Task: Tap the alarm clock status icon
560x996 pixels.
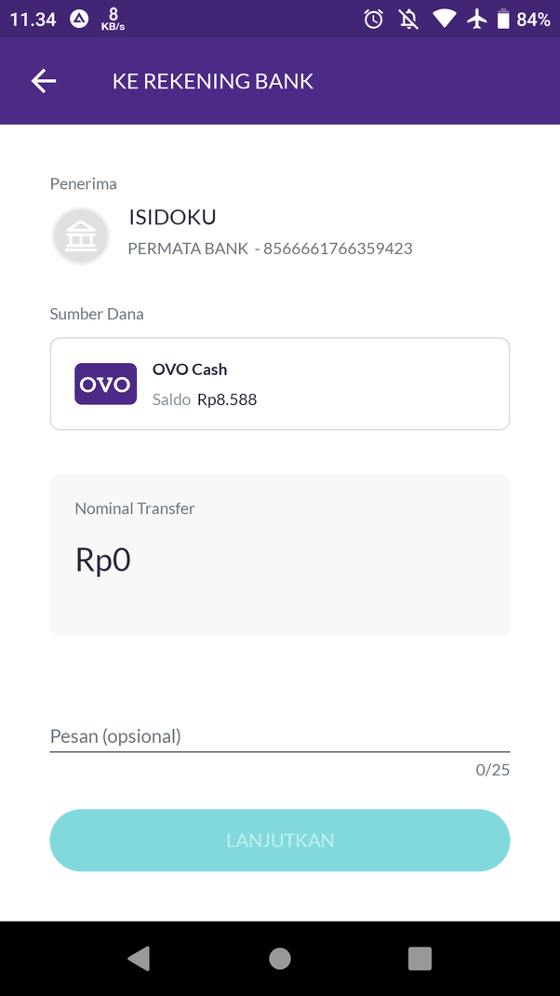Action: (374, 19)
